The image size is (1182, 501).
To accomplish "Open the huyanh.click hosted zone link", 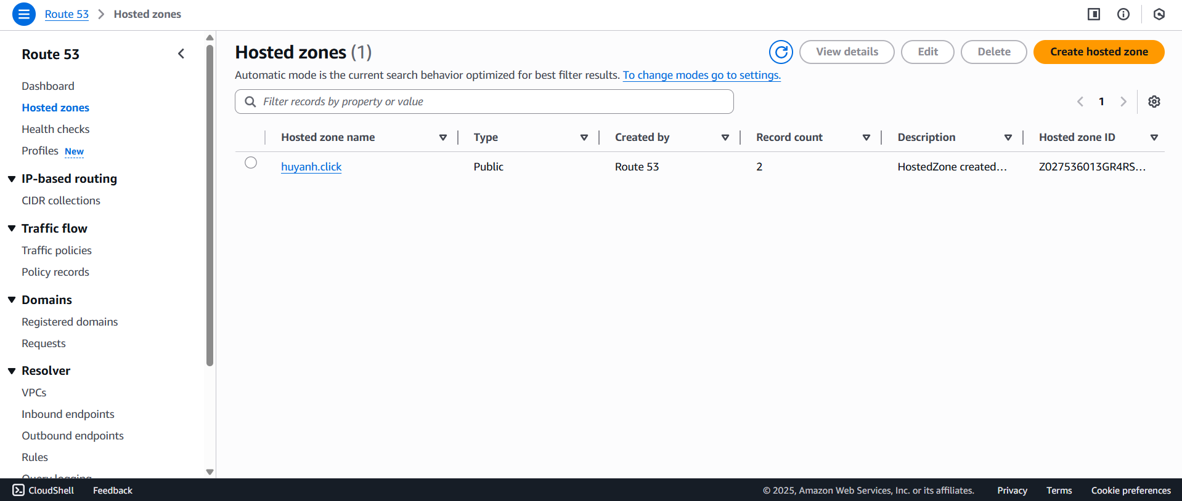I will pyautogui.click(x=311, y=167).
